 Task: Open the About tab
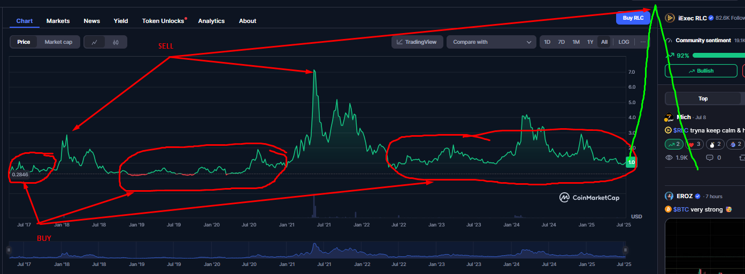pos(248,21)
